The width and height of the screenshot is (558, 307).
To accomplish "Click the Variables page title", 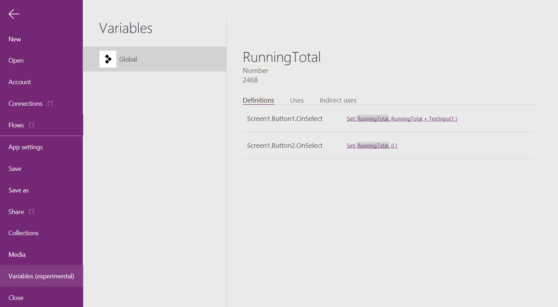I will [126, 28].
